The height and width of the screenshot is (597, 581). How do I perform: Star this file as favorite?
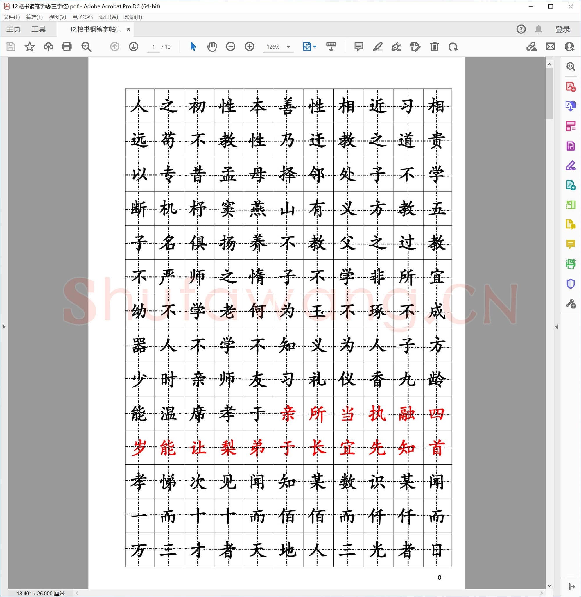(x=30, y=47)
